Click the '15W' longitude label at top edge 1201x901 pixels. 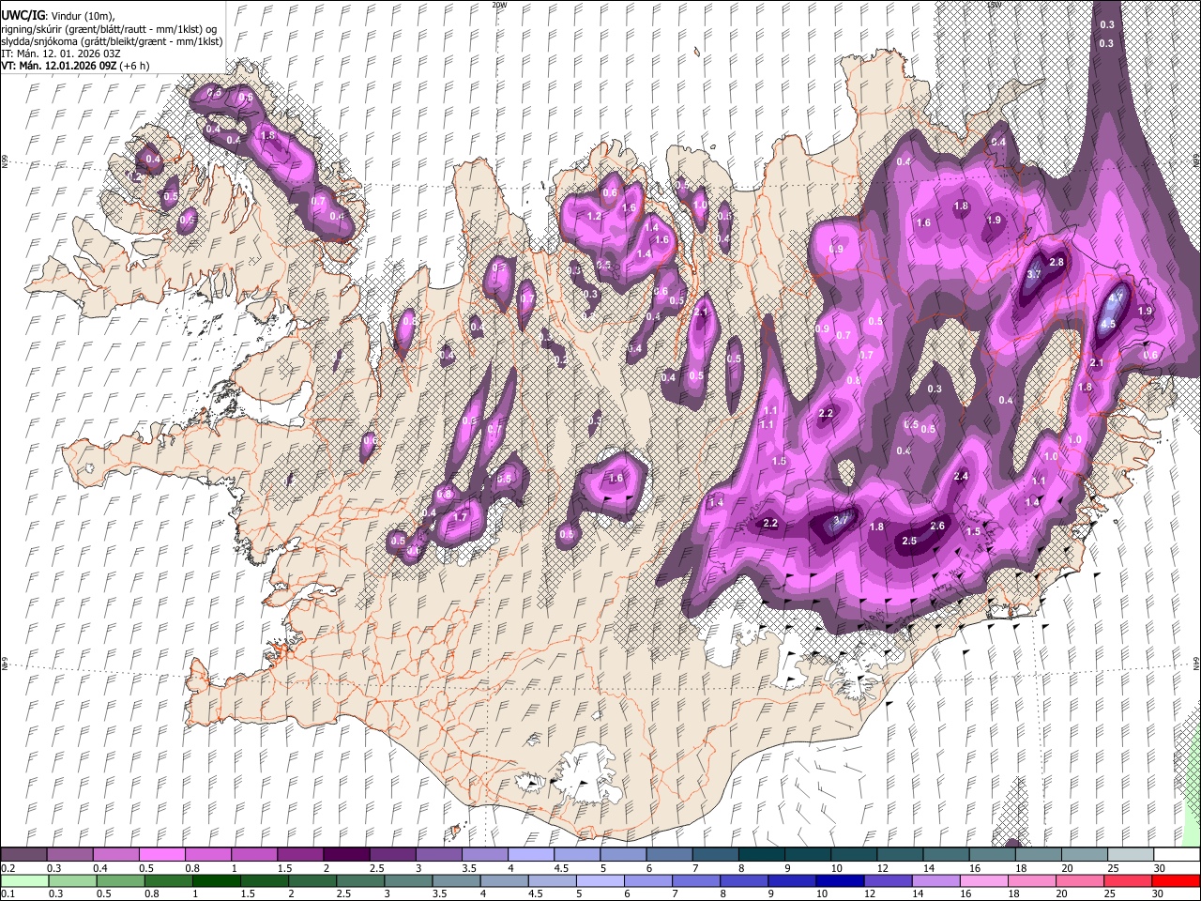[x=994, y=5]
